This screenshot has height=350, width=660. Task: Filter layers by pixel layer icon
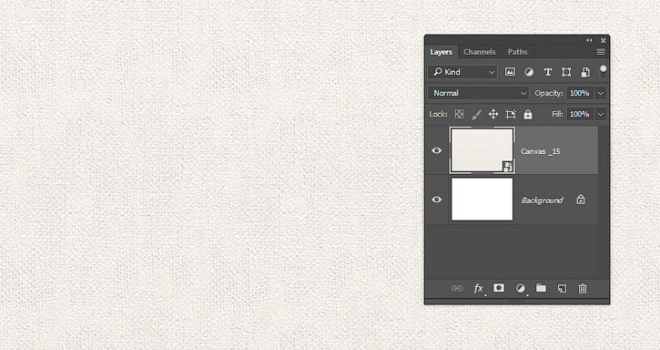click(x=510, y=72)
